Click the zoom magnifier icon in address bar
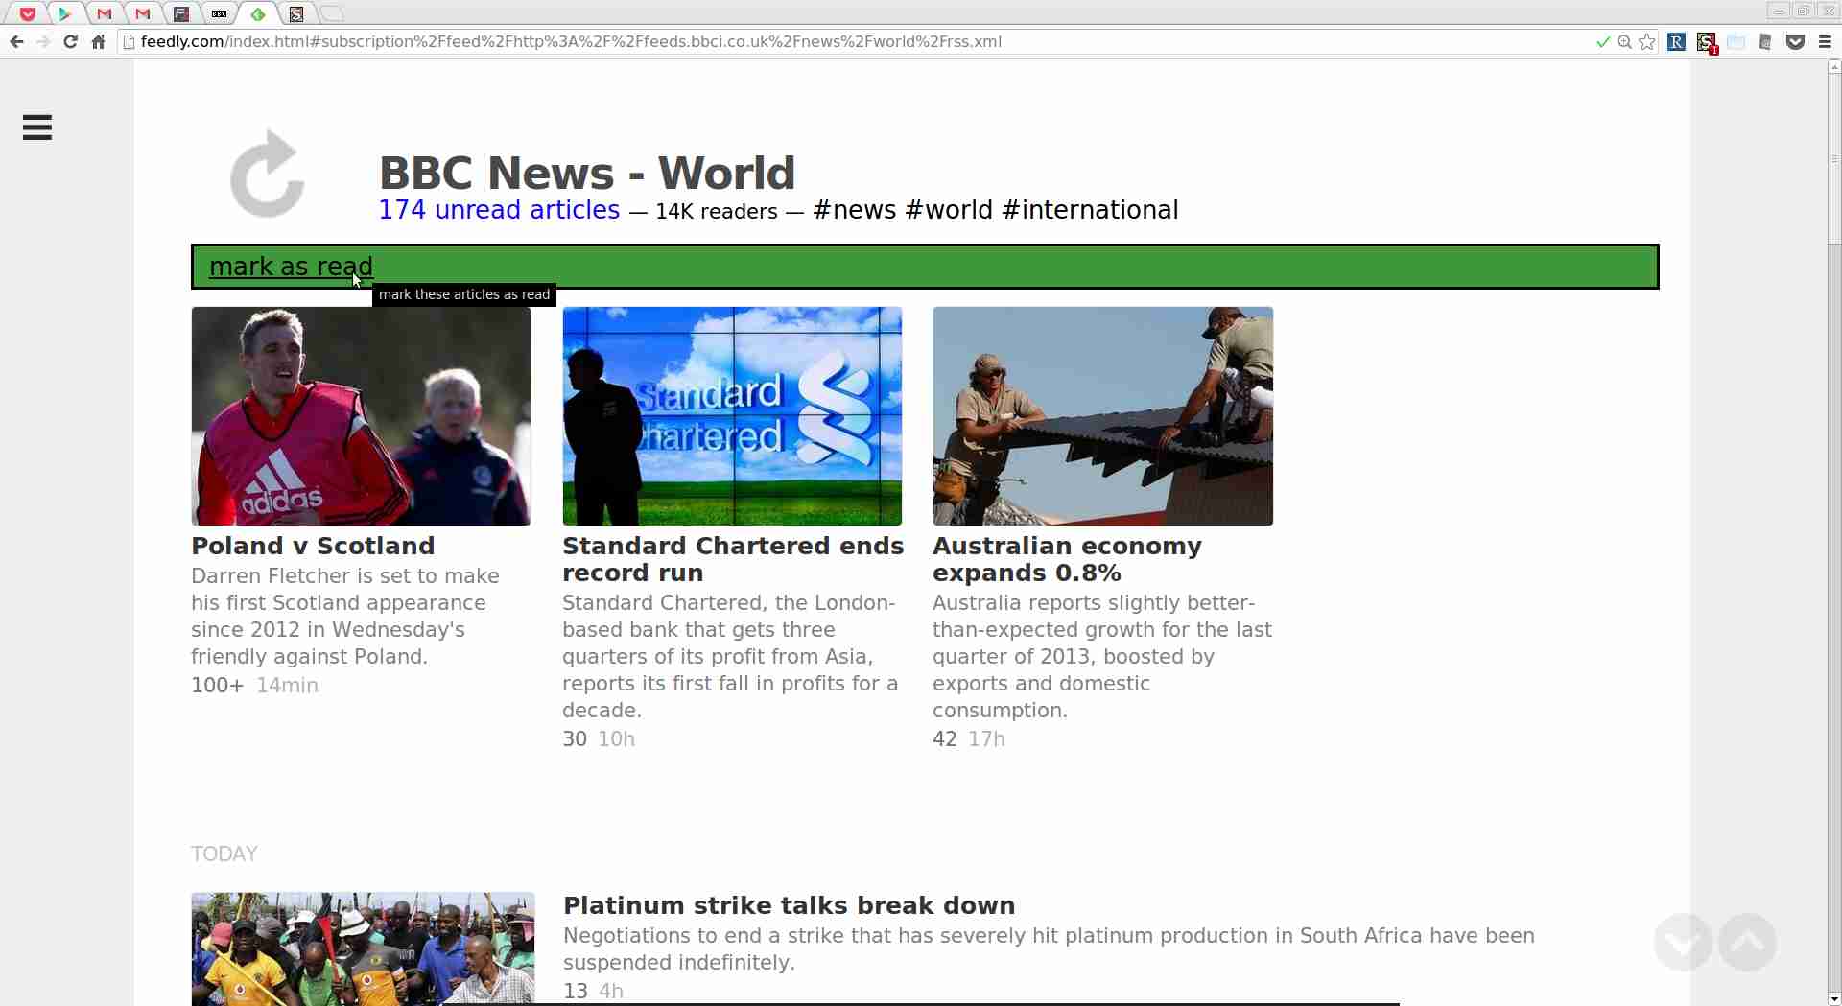 1624,41
